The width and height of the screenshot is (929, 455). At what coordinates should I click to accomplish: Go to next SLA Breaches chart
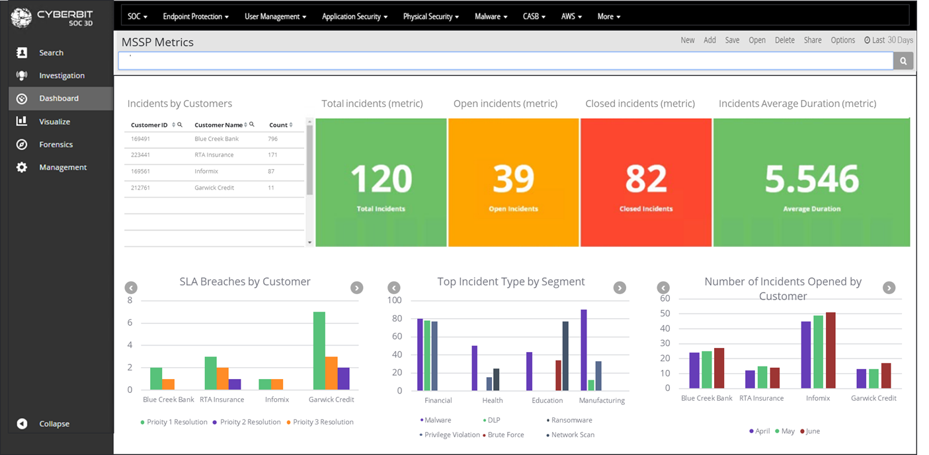pos(357,288)
